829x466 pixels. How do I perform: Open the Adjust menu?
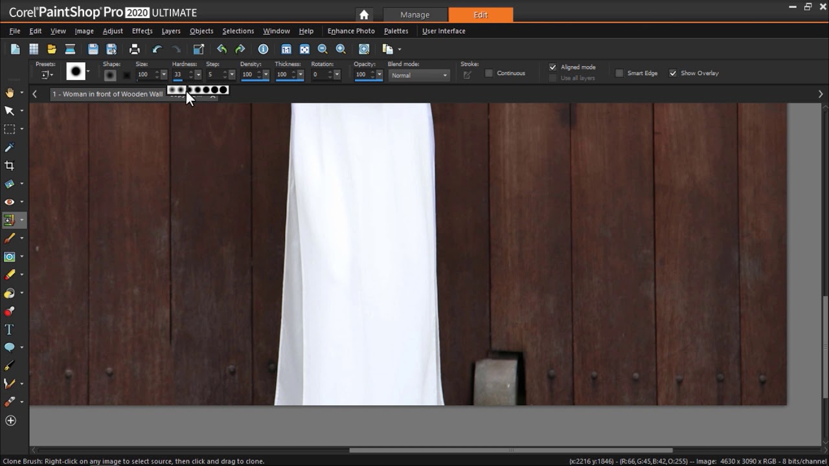tap(113, 31)
